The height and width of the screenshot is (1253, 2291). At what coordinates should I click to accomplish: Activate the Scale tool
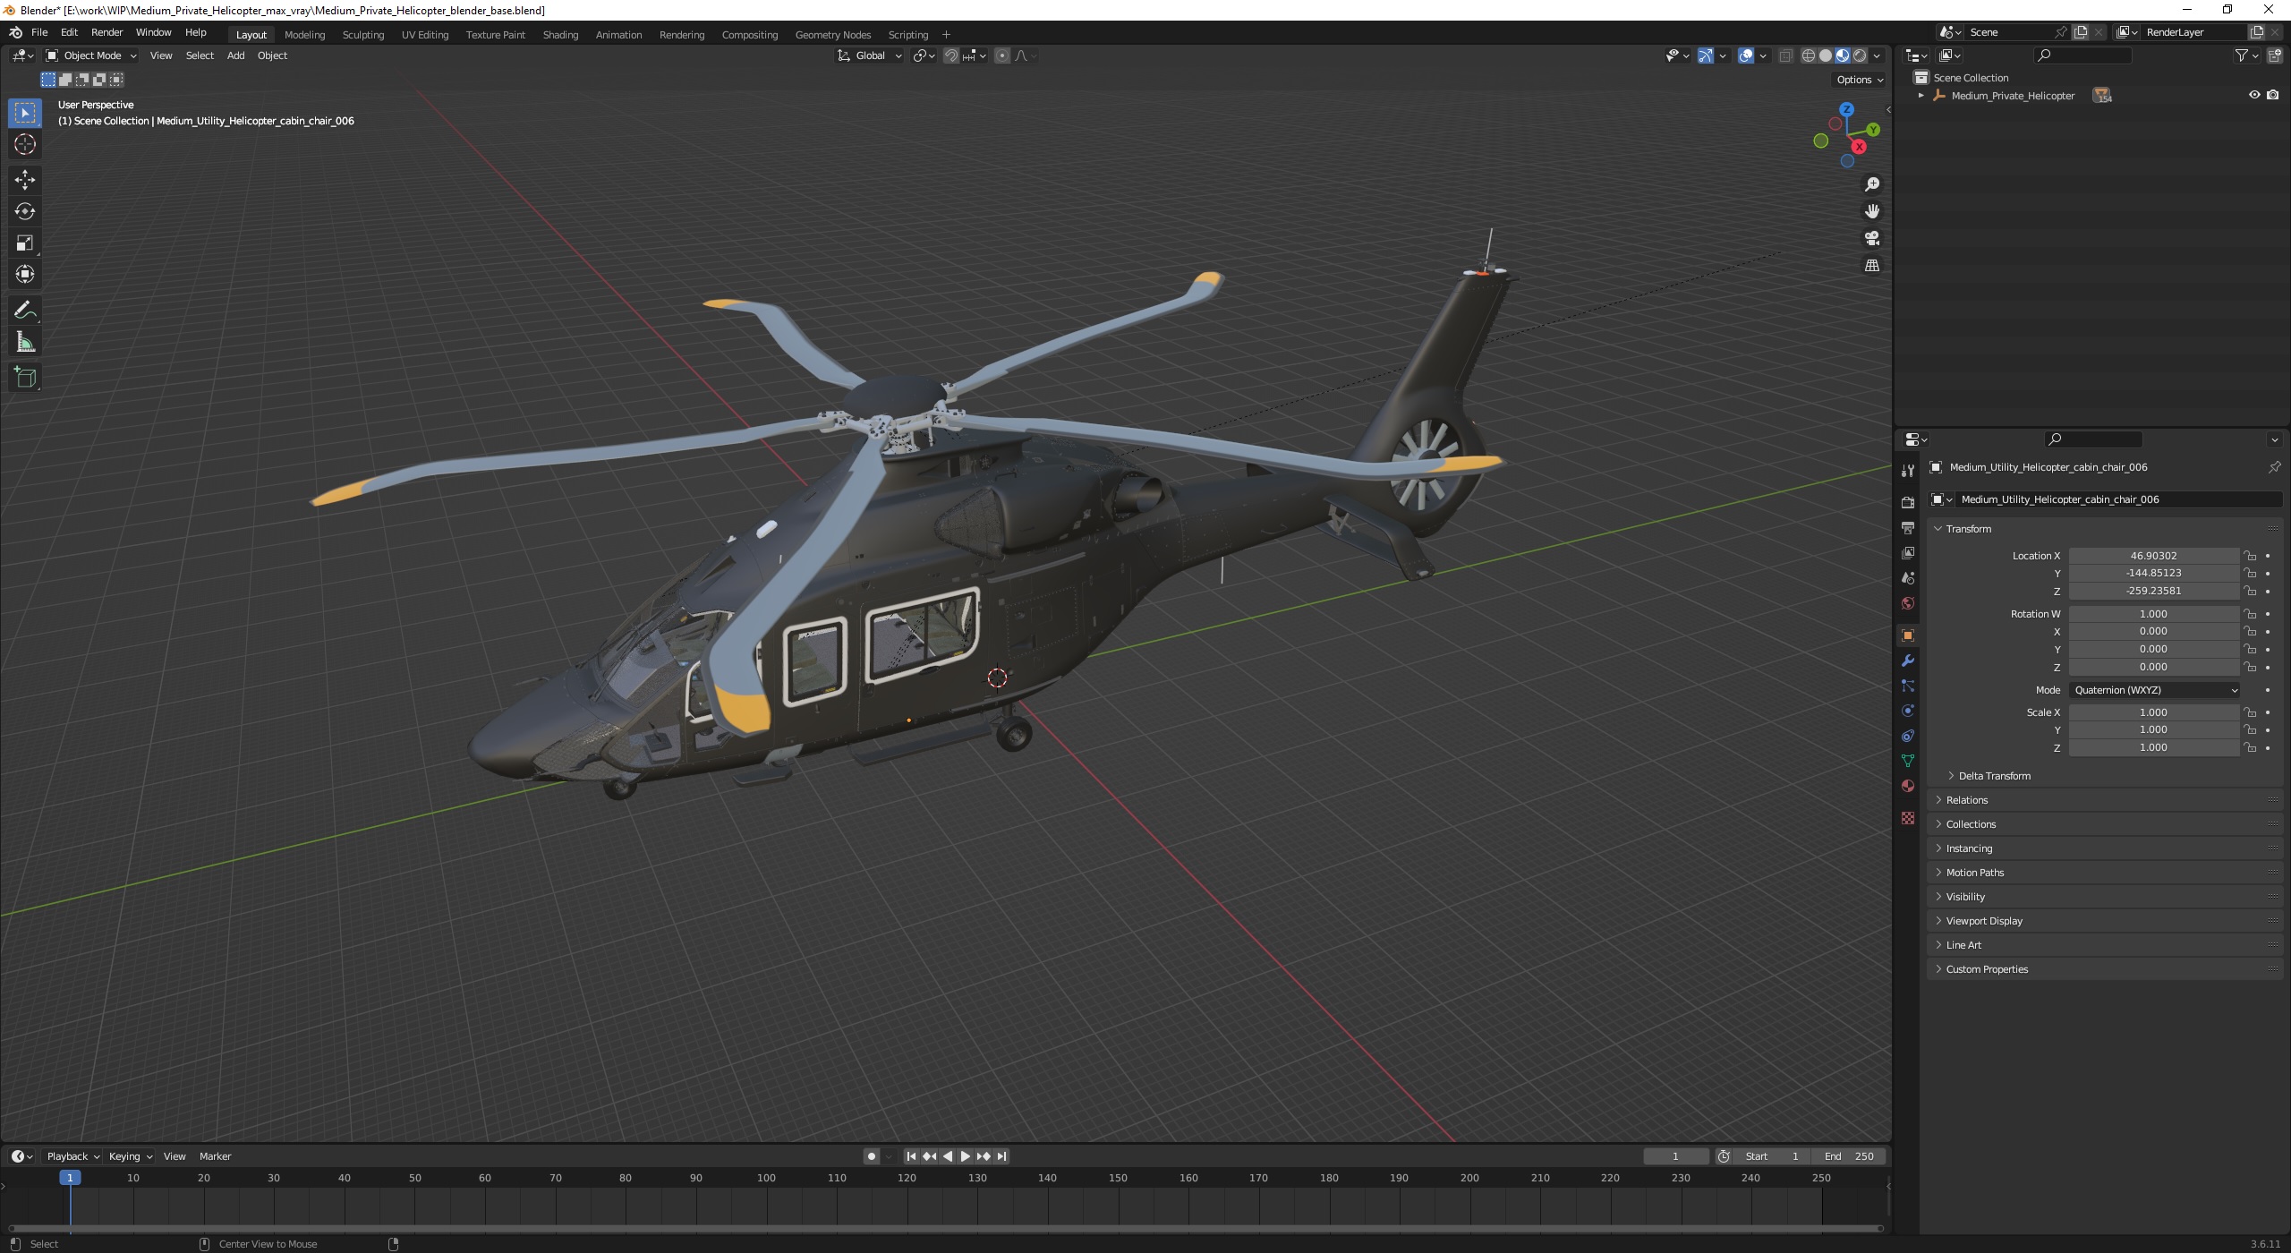tap(25, 243)
